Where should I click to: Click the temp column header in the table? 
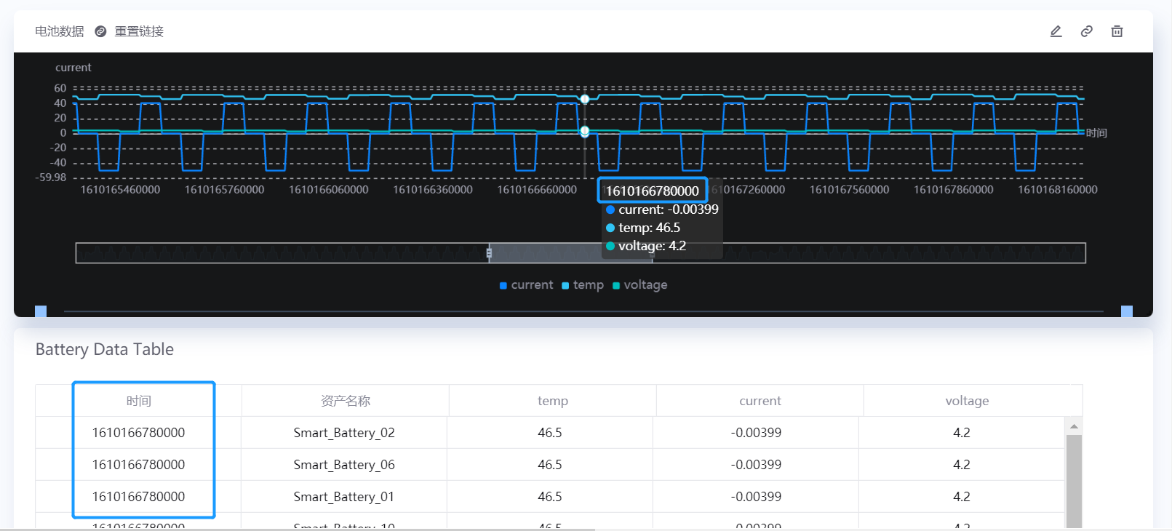tap(552, 401)
